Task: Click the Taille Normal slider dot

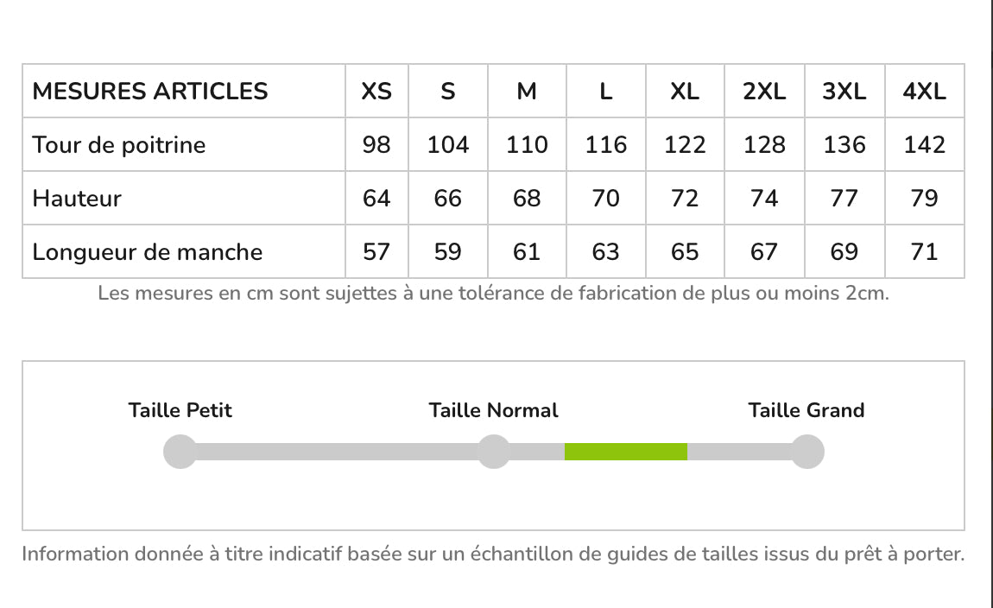Action: [494, 452]
